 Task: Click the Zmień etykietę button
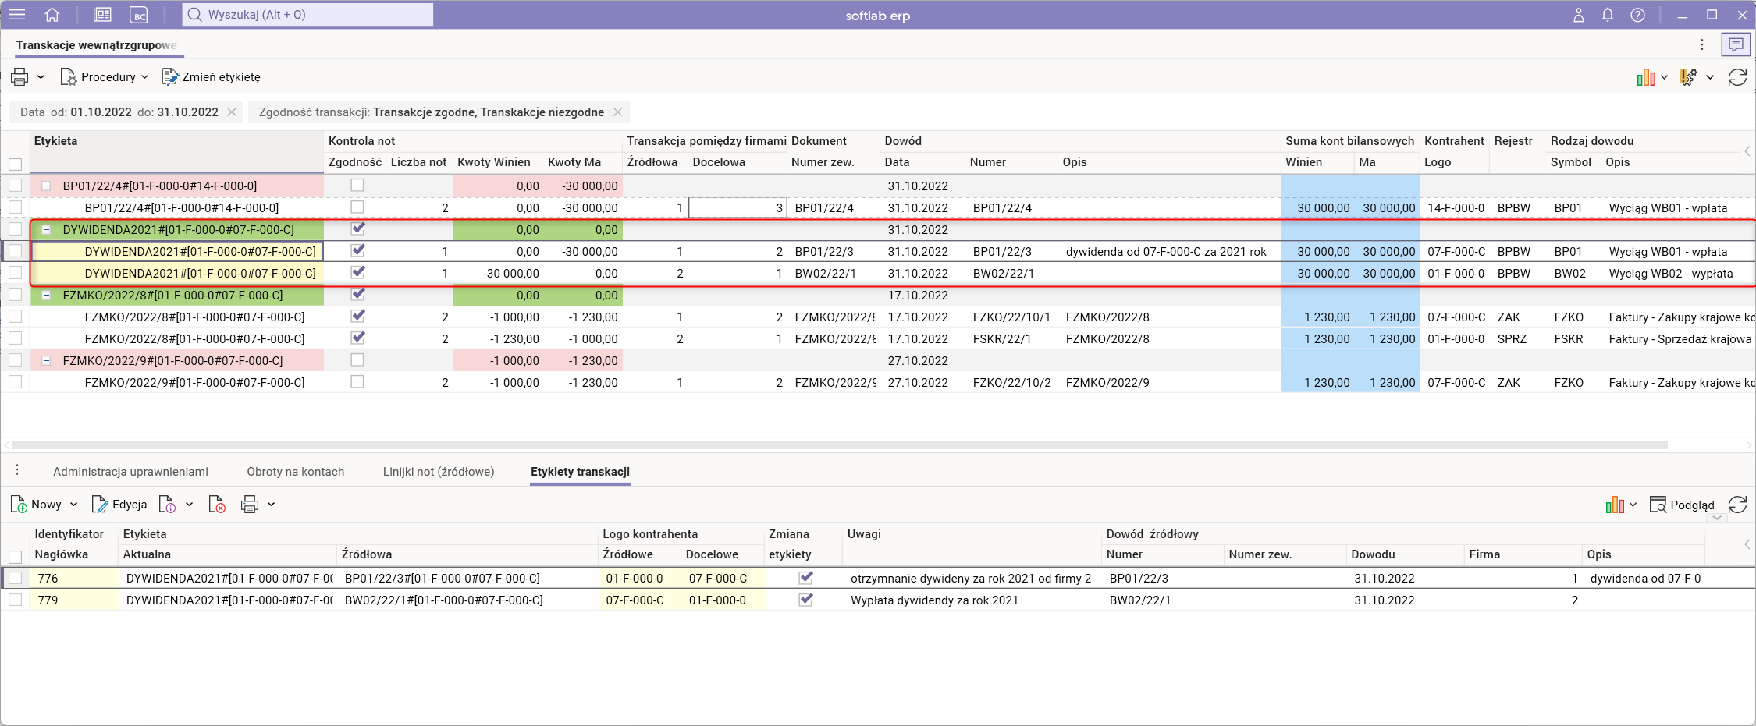[x=212, y=77]
